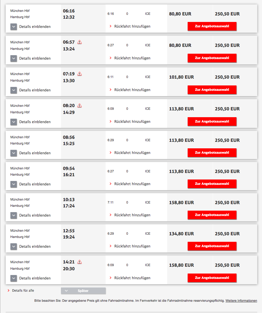
Task: Click warning icon next to 06:57 departure
Action: (79, 42)
